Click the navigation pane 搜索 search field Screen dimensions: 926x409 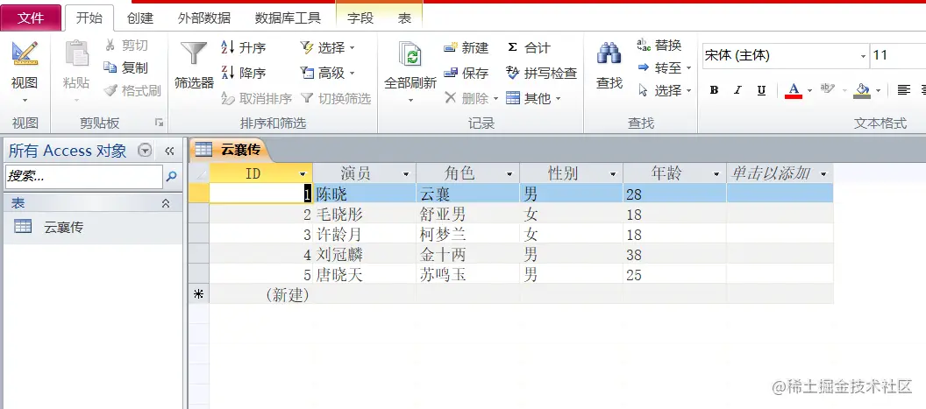84,176
